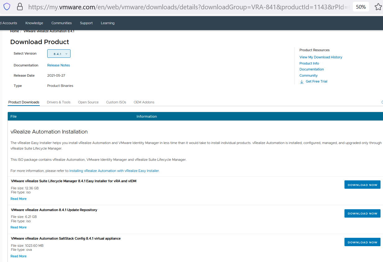This screenshot has width=383, height=262.
Task: Bookmark this page with the star icon
Action: point(378,7)
